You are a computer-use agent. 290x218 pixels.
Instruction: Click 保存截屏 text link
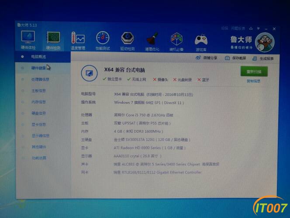pos(239,58)
